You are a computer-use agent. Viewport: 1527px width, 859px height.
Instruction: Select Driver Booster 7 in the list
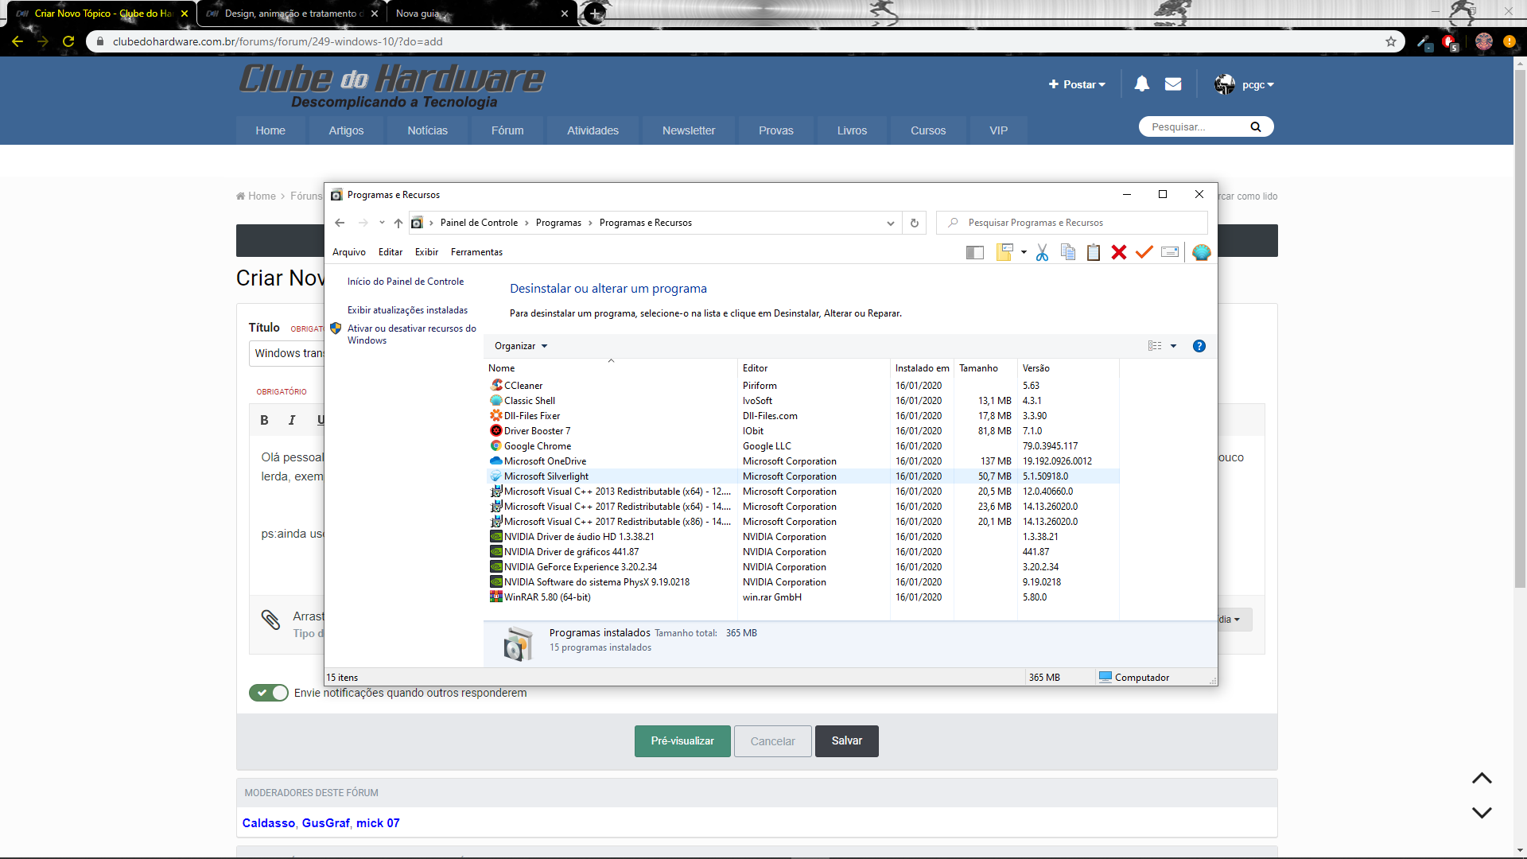(x=537, y=431)
